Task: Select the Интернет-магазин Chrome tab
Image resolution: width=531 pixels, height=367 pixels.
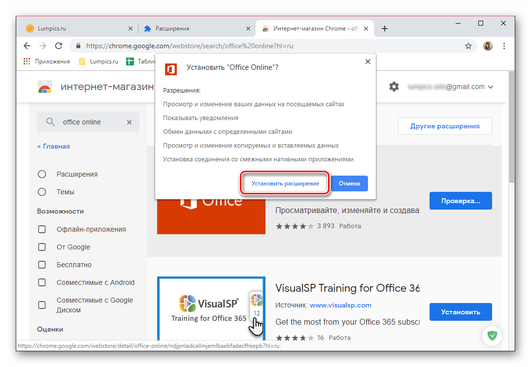Action: pos(314,29)
